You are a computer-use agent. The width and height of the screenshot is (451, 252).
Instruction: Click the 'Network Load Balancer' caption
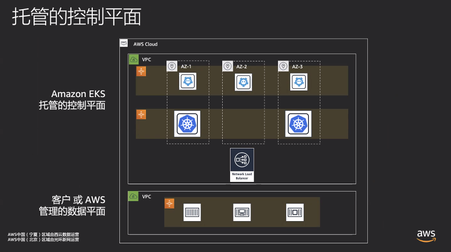pos(242,176)
